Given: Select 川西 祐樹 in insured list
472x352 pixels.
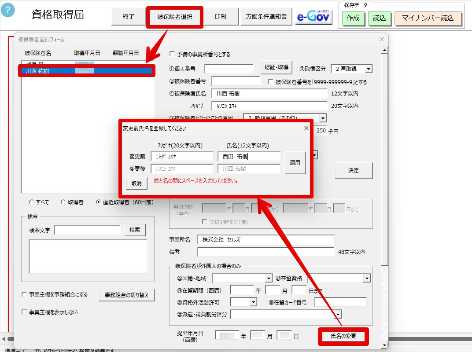Looking at the screenshot, I should [x=87, y=71].
